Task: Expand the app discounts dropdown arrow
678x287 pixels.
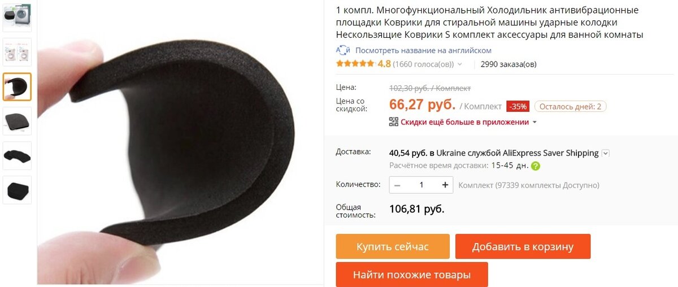Action: tap(534, 122)
